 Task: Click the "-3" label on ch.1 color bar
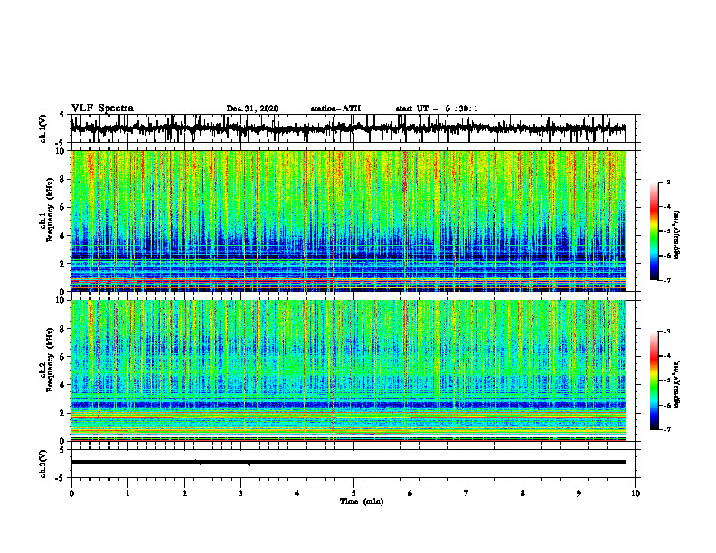[x=667, y=183]
